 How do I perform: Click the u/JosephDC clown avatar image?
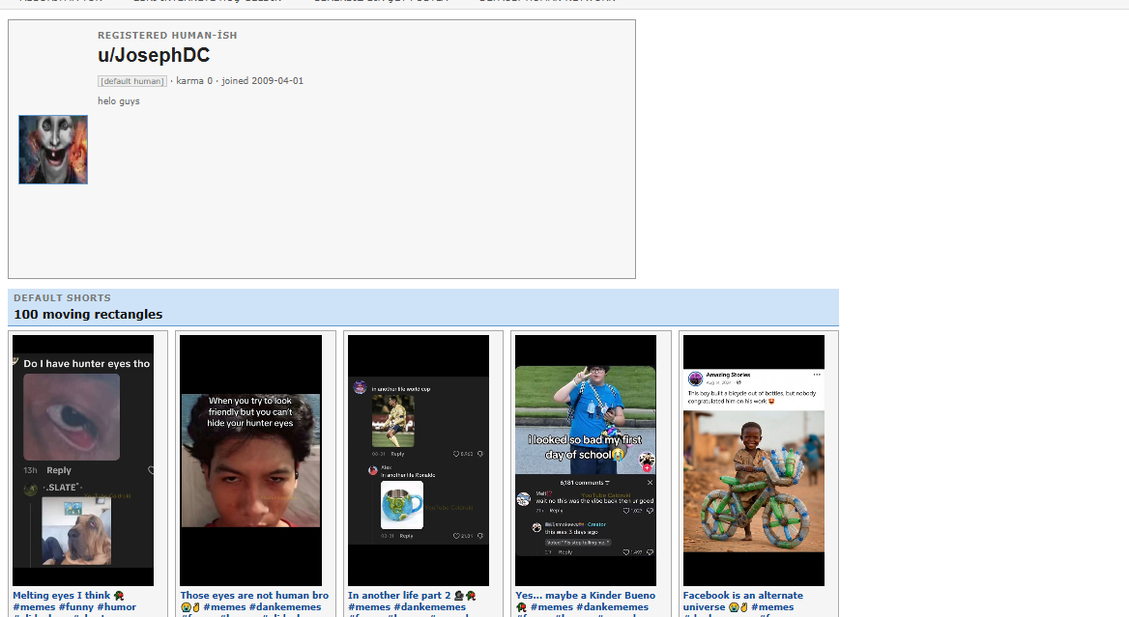tap(53, 150)
